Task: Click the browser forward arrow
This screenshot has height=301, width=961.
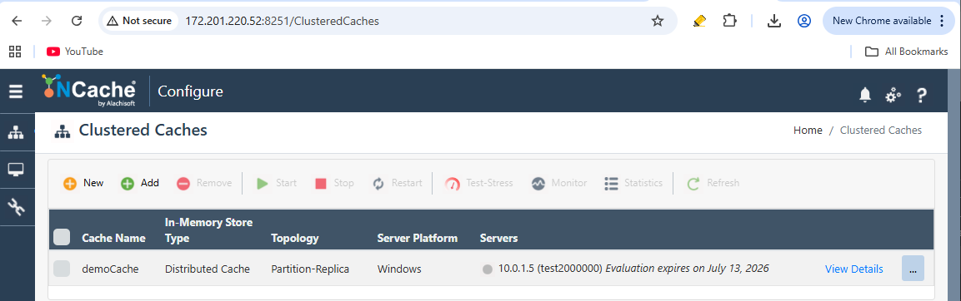Action: (47, 21)
